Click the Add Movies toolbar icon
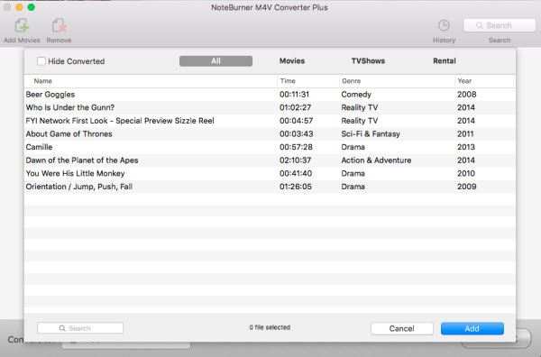The image size is (541, 357). [22, 26]
